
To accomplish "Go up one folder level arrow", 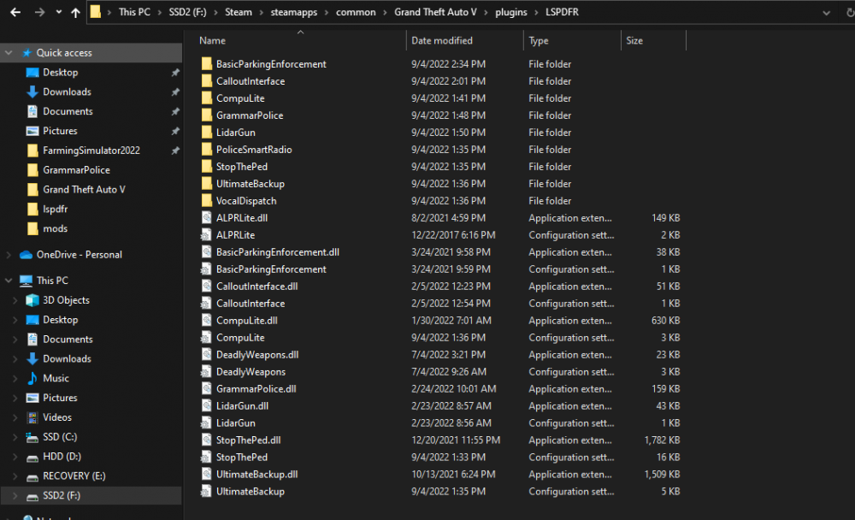I will point(75,12).
